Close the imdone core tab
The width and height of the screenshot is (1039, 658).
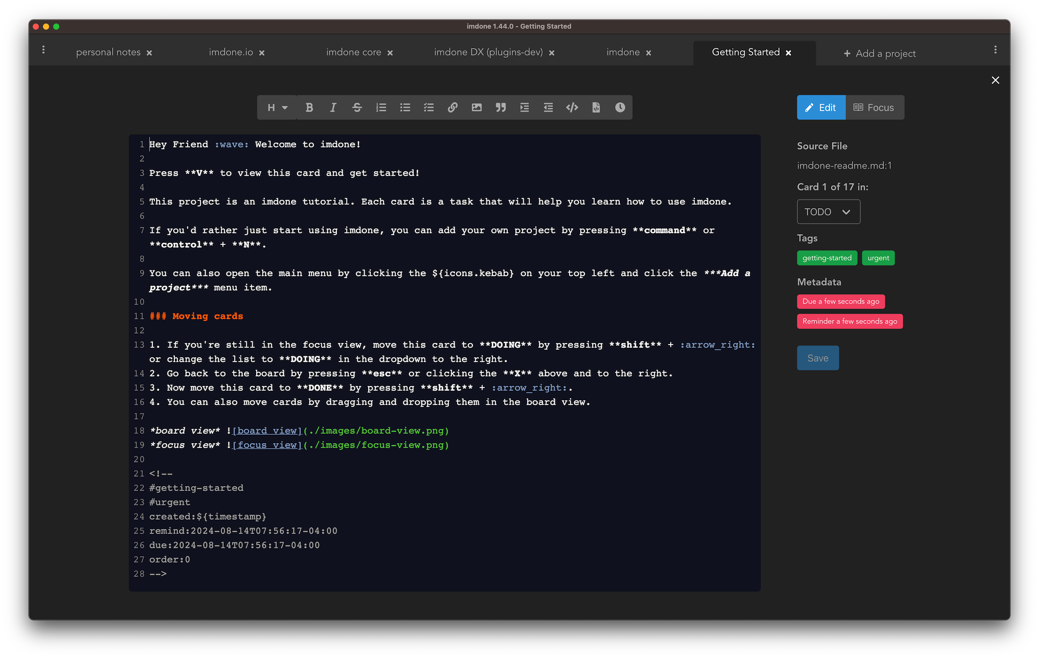[390, 53]
